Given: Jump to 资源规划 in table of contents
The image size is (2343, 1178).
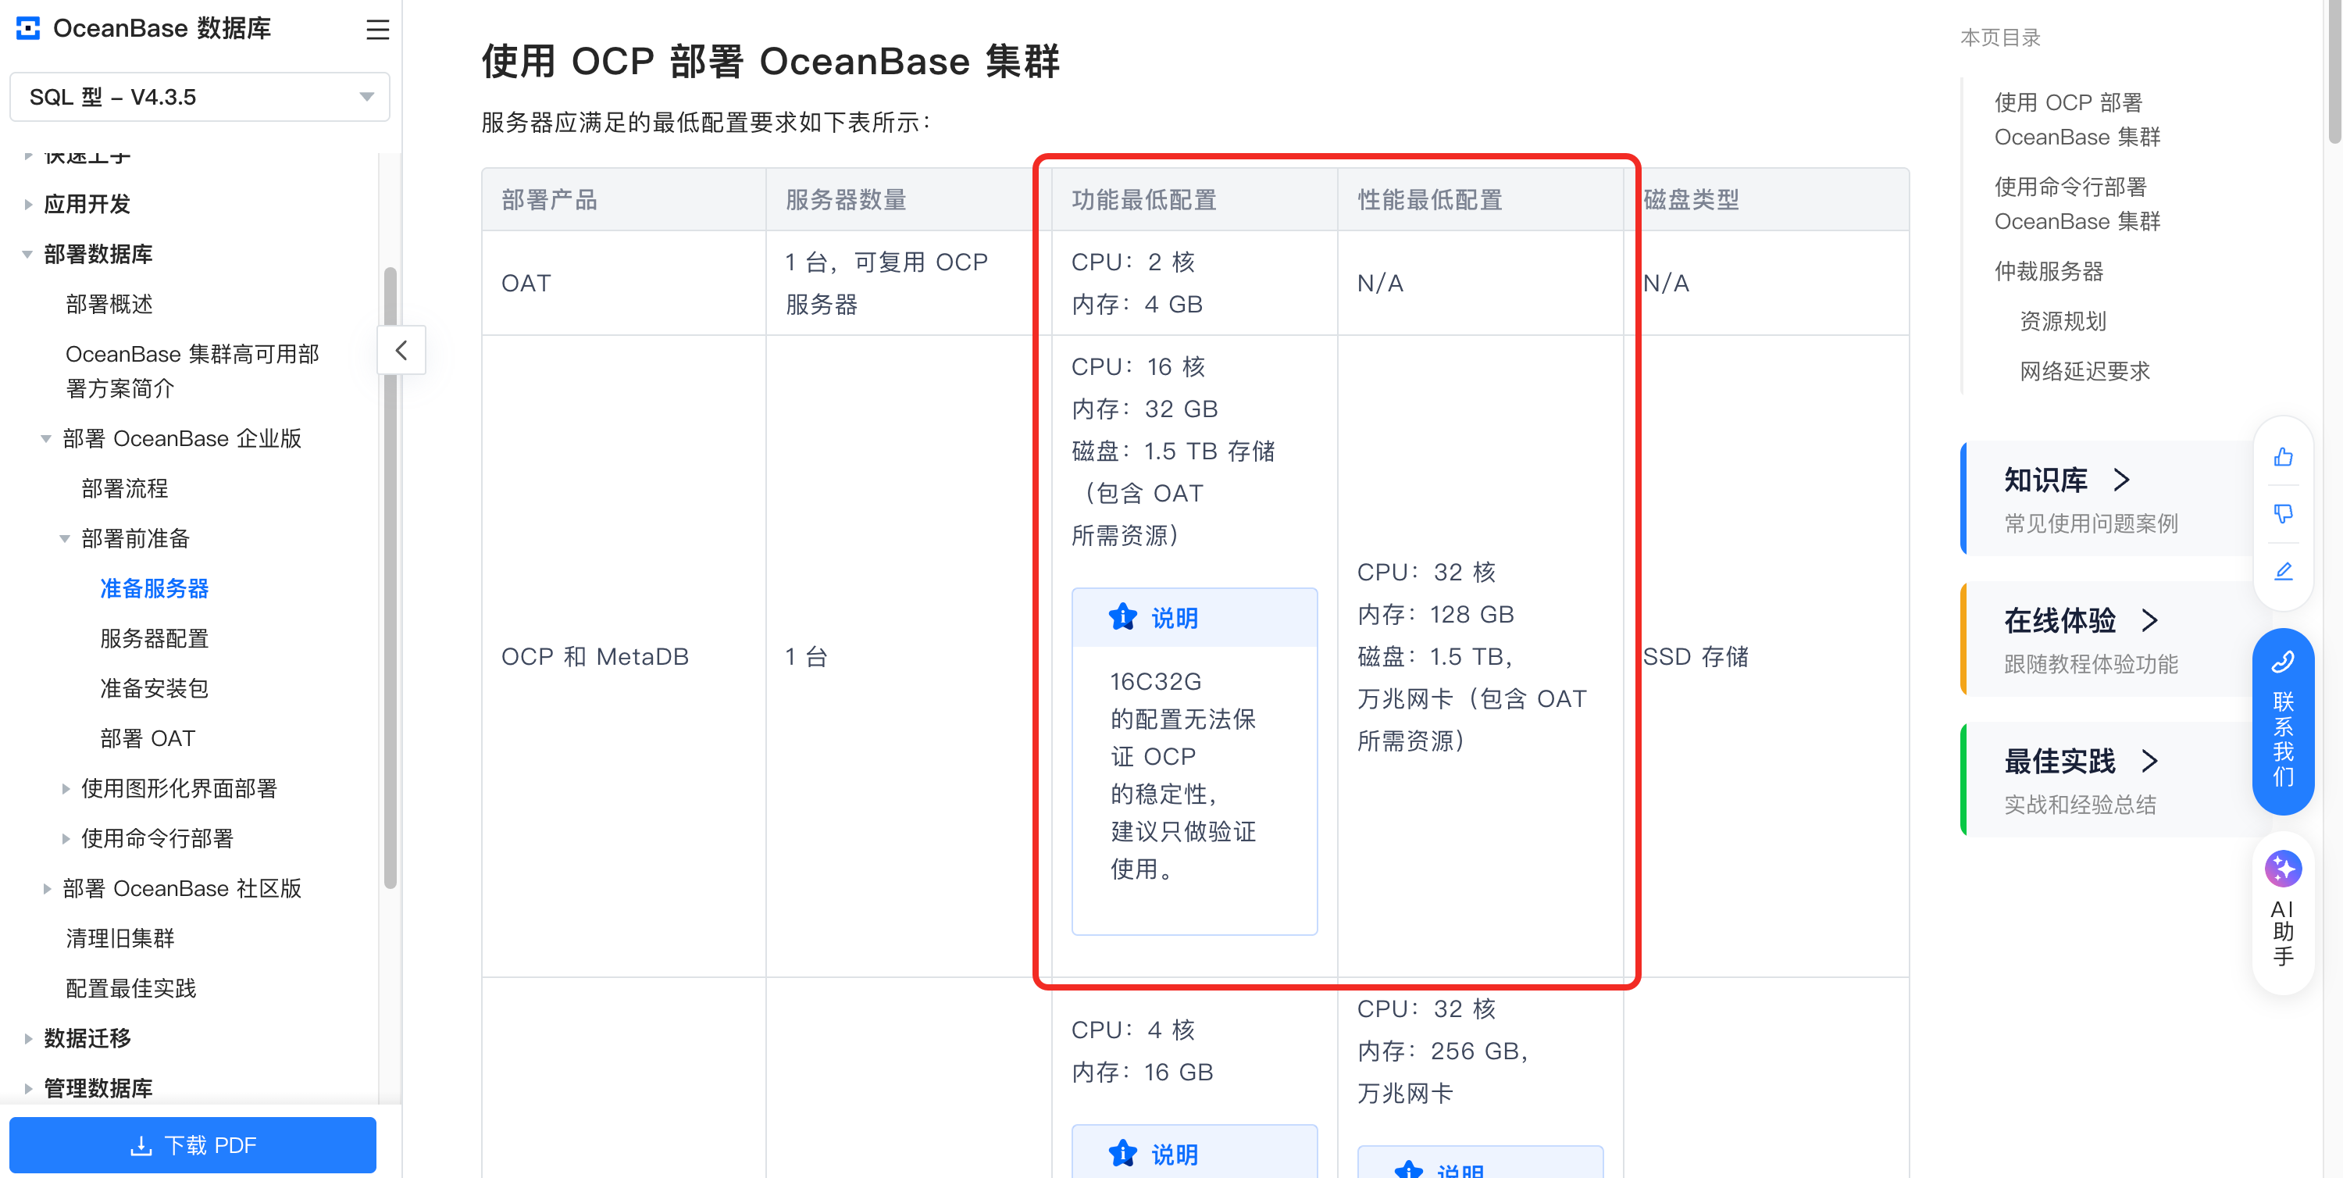Looking at the screenshot, I should [x=2063, y=321].
